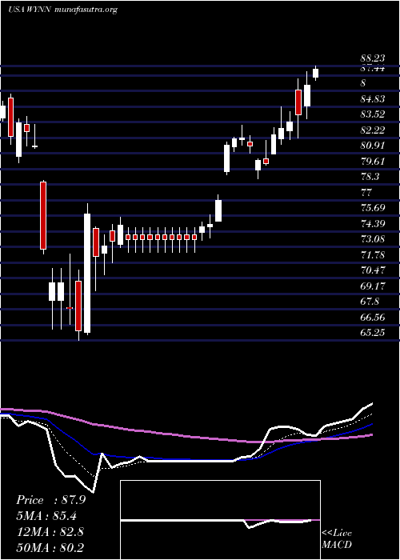The height and width of the screenshot is (560, 400).
Task: Click the 71.78 price level
Action: pyautogui.click(x=372, y=255)
